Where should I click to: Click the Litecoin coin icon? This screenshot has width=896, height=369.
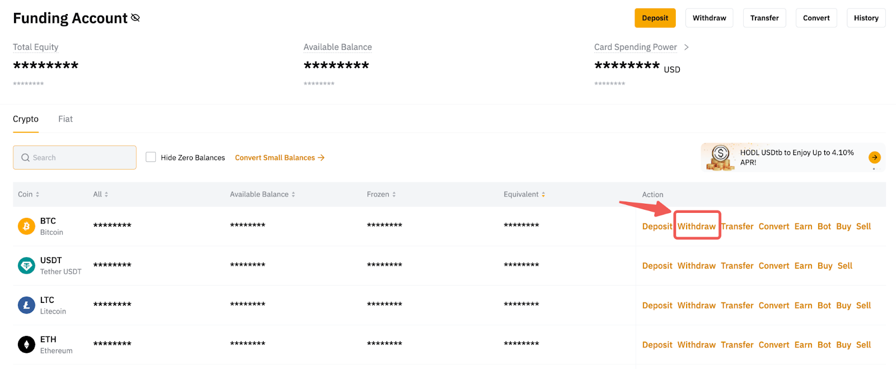[26, 305]
